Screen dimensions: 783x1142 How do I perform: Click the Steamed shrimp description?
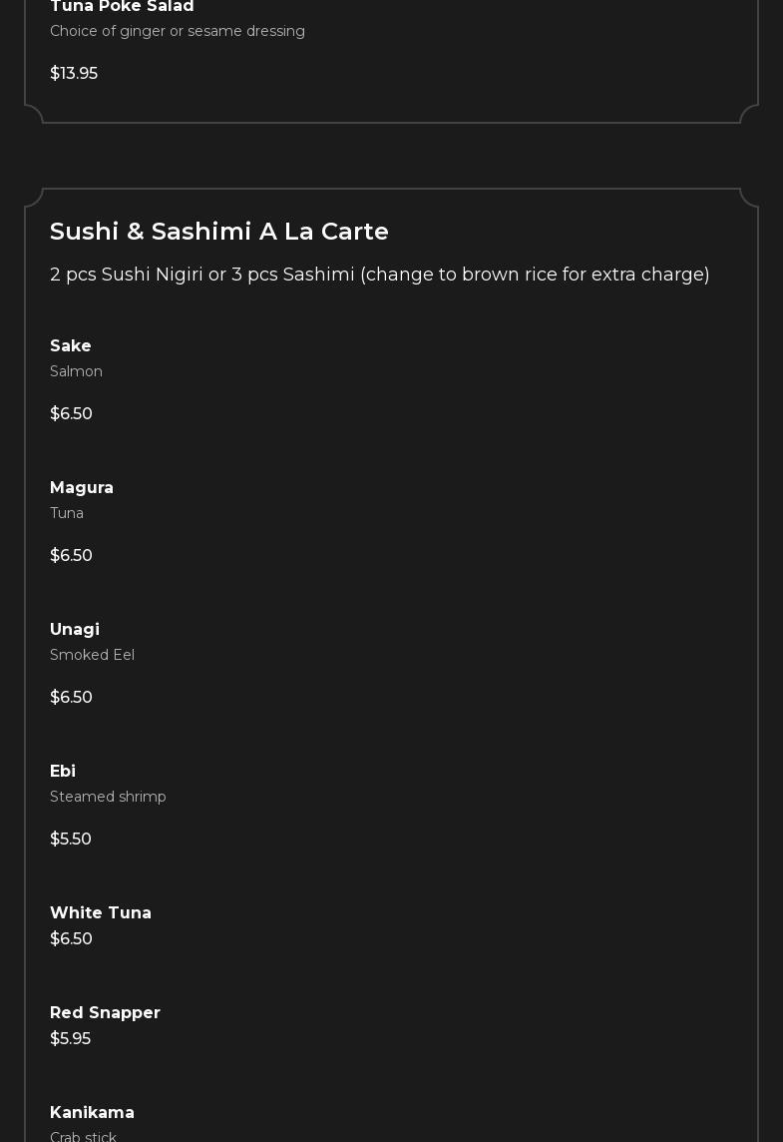click(x=108, y=797)
